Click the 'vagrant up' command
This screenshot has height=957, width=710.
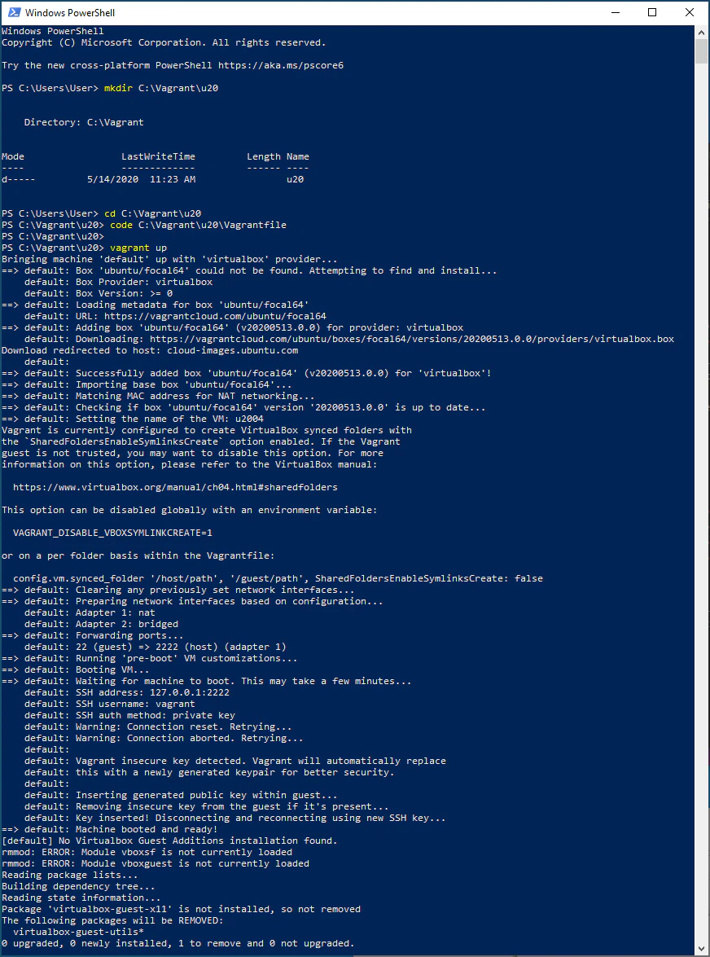click(138, 248)
